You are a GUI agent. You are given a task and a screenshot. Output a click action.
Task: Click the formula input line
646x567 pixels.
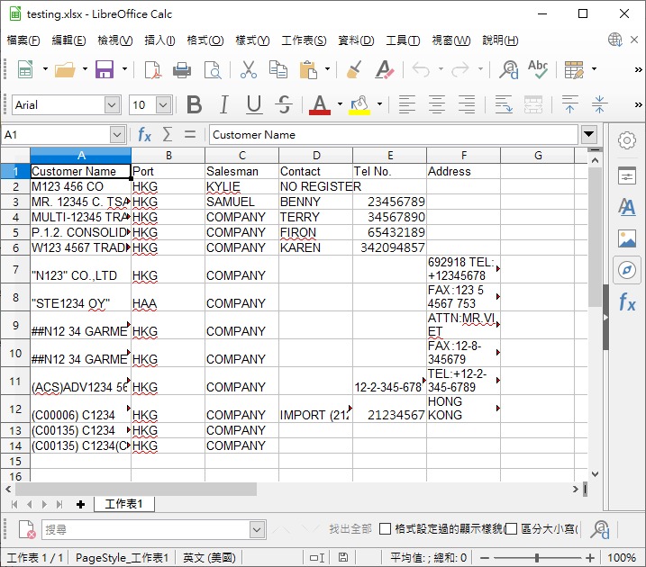point(392,135)
